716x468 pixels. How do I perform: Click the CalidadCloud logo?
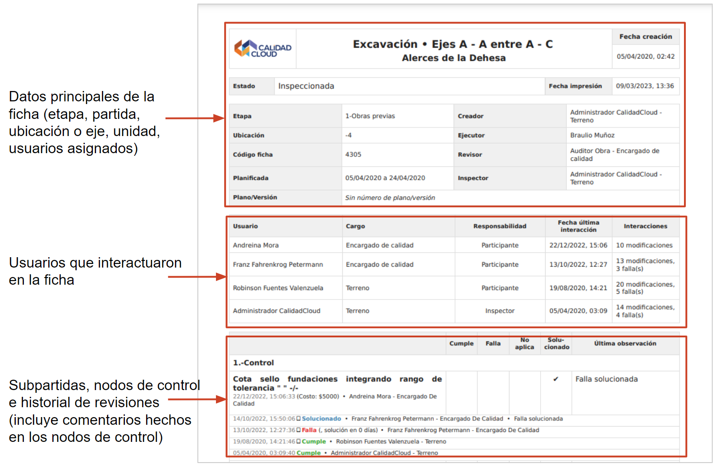[x=262, y=49]
